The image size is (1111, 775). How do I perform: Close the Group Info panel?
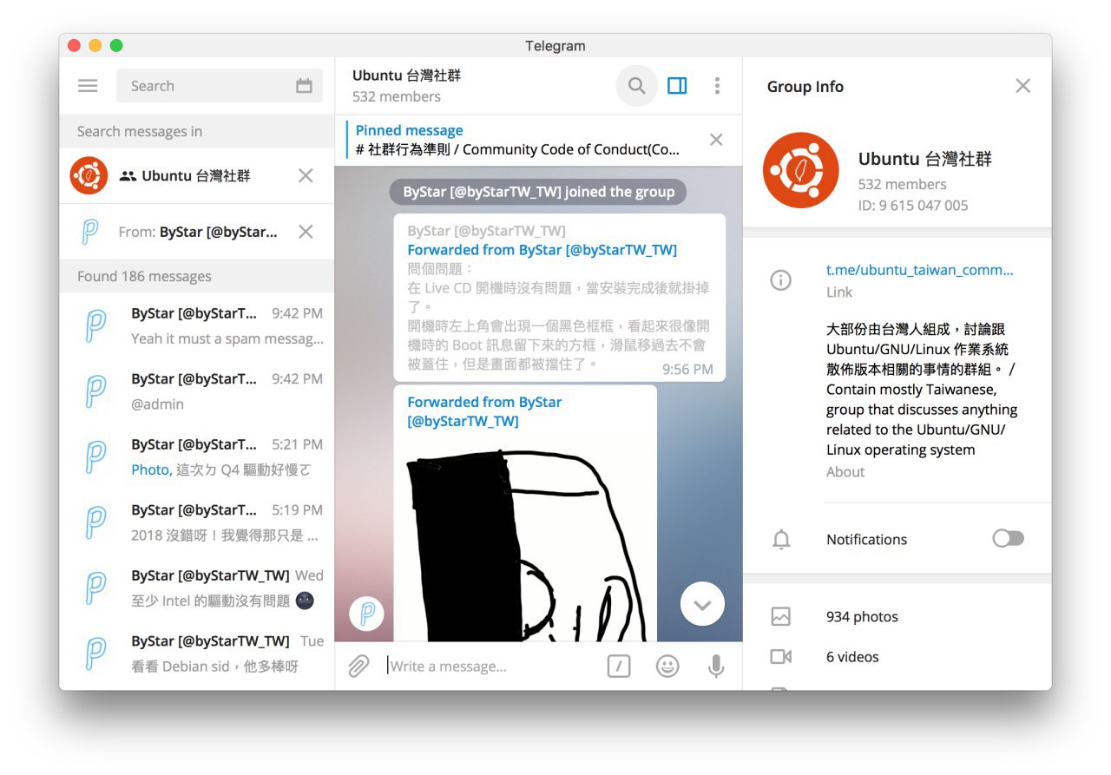(x=1023, y=86)
